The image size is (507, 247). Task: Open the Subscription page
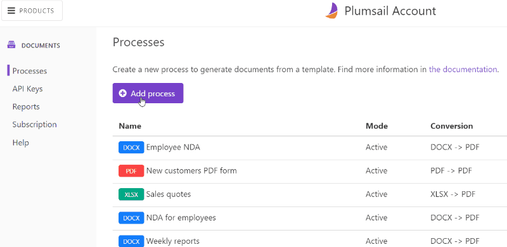coord(35,125)
